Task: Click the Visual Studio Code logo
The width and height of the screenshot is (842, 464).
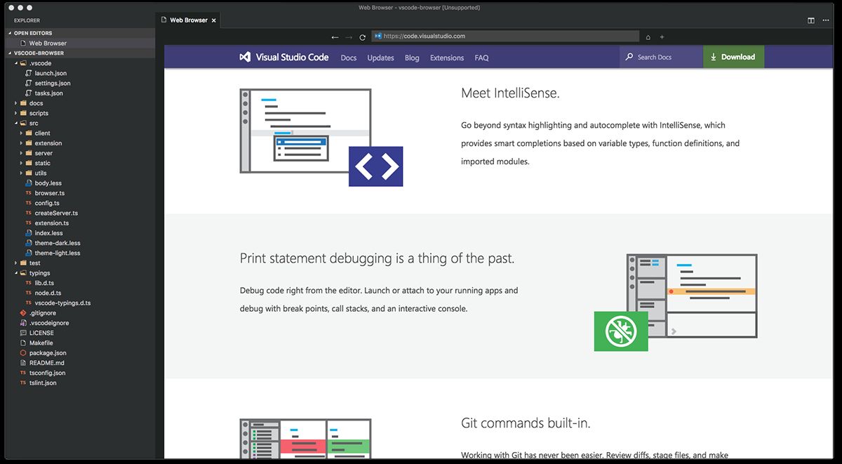Action: [x=283, y=57]
